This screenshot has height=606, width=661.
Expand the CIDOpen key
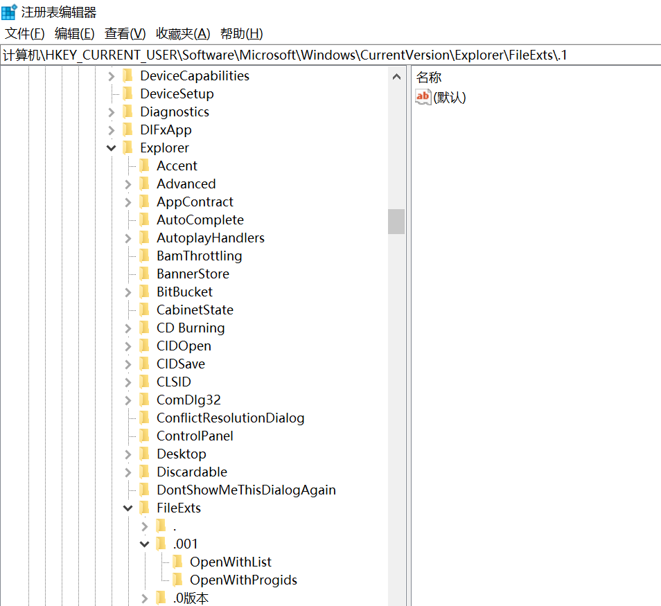128,346
